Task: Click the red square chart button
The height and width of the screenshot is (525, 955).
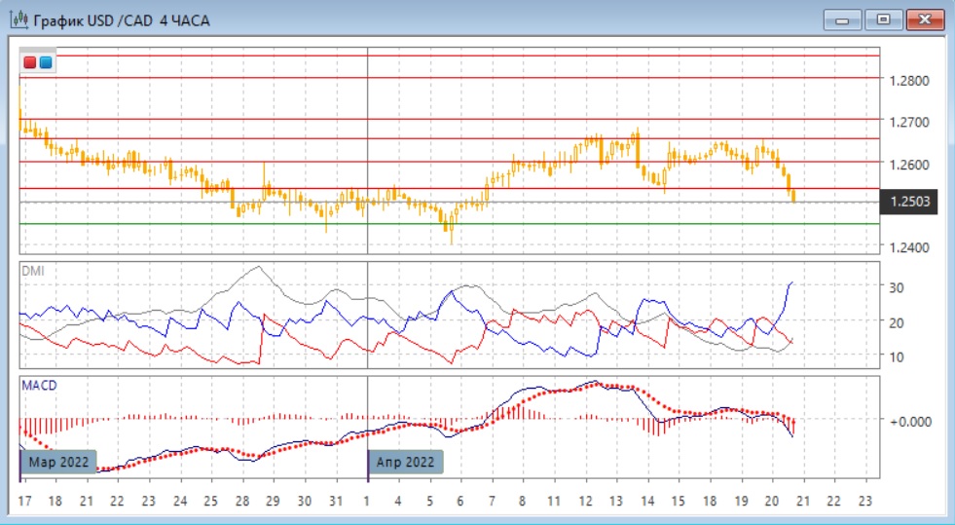Action: 30,63
